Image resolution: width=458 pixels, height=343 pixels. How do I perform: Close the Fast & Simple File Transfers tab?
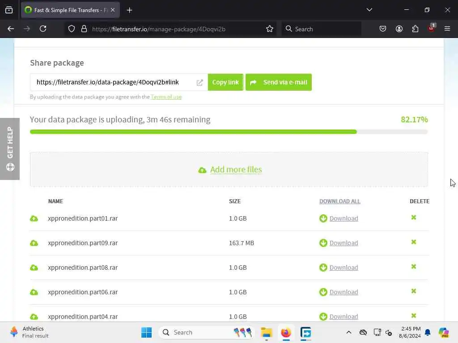click(113, 10)
